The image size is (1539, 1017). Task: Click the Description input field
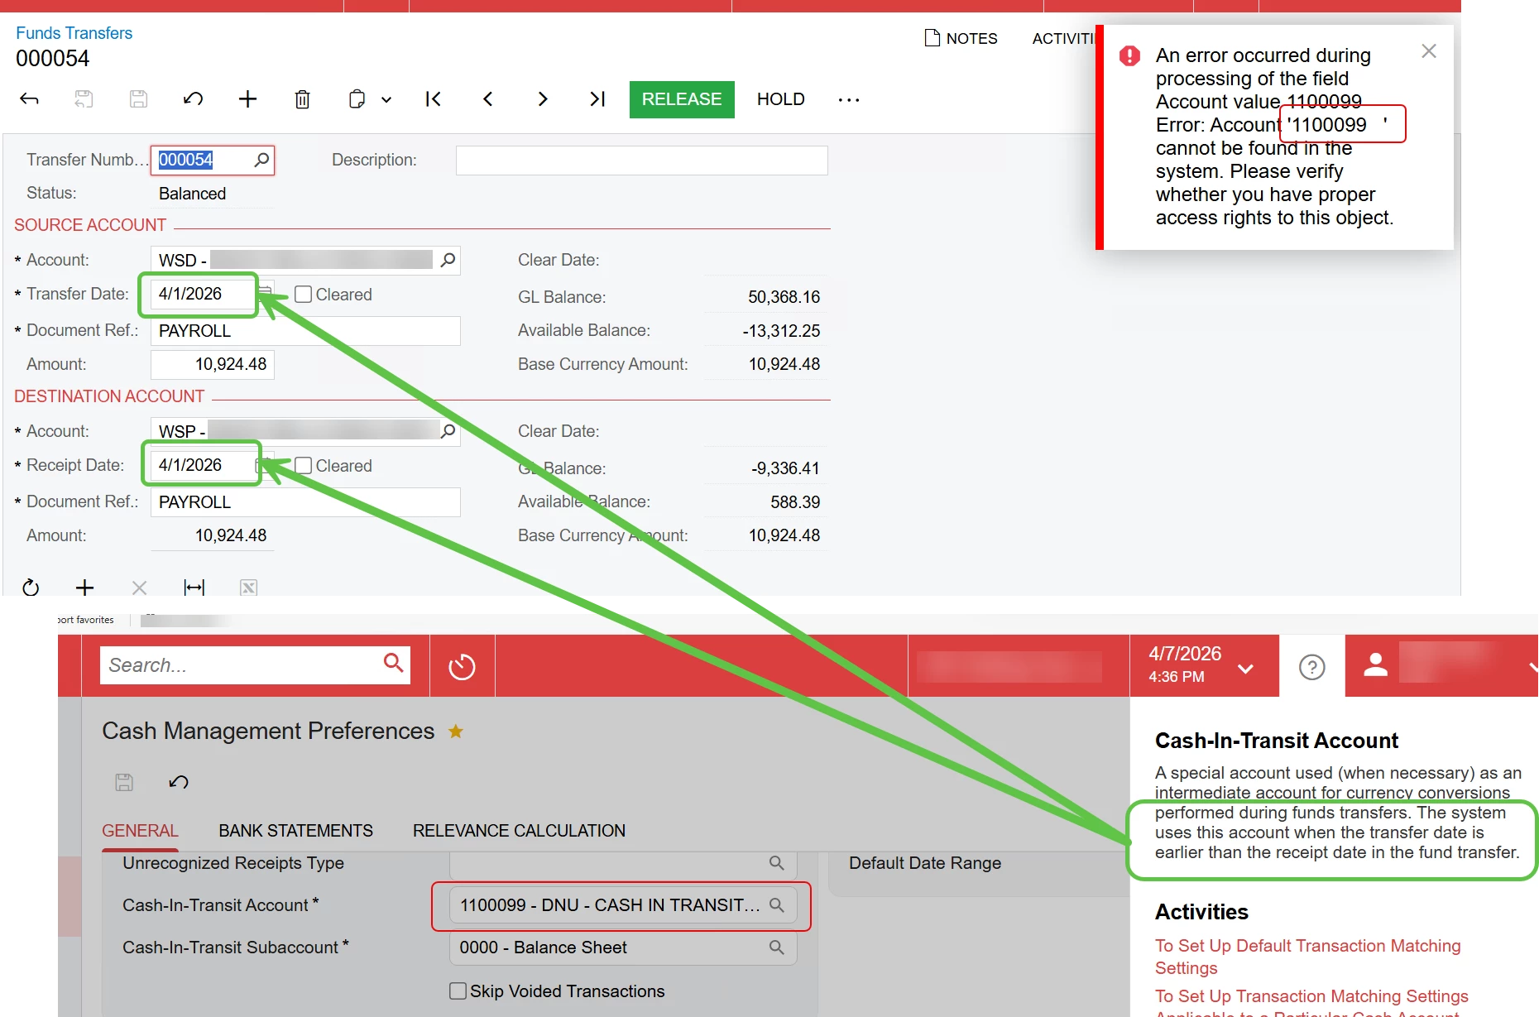(641, 161)
